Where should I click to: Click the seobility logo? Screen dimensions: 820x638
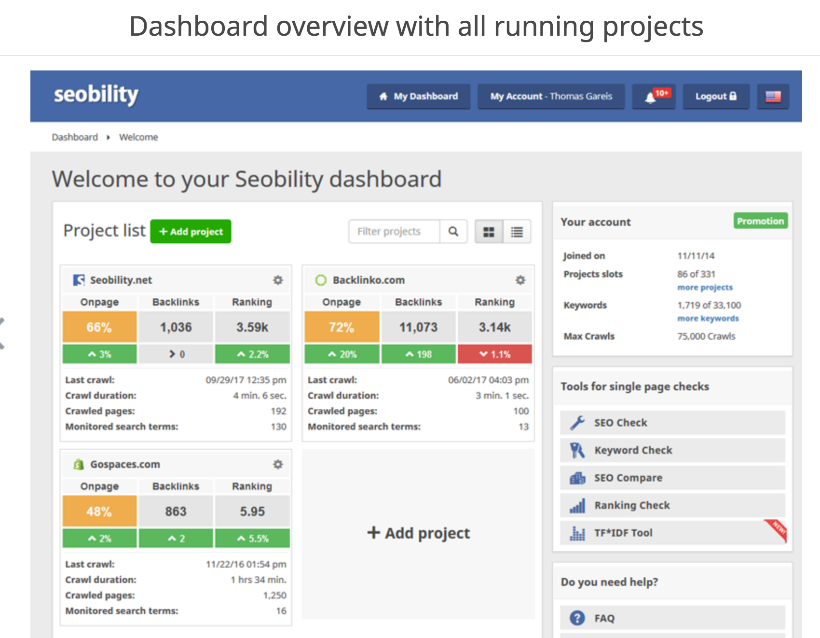pyautogui.click(x=96, y=95)
